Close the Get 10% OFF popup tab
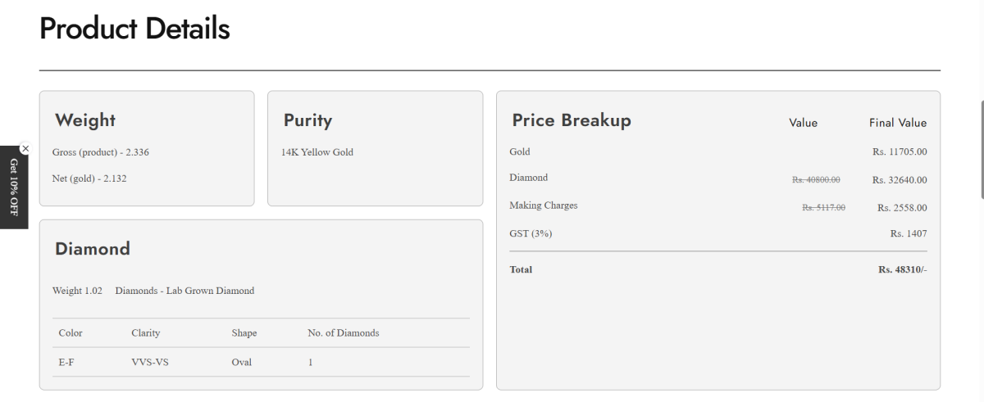This screenshot has height=402, width=984. 25,148
